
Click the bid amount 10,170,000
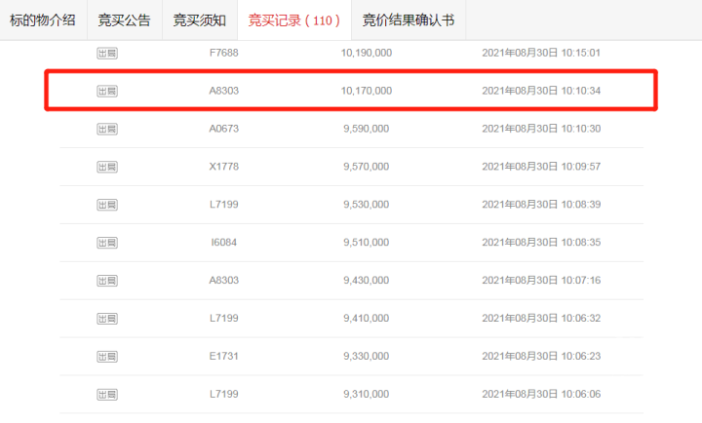pos(368,91)
